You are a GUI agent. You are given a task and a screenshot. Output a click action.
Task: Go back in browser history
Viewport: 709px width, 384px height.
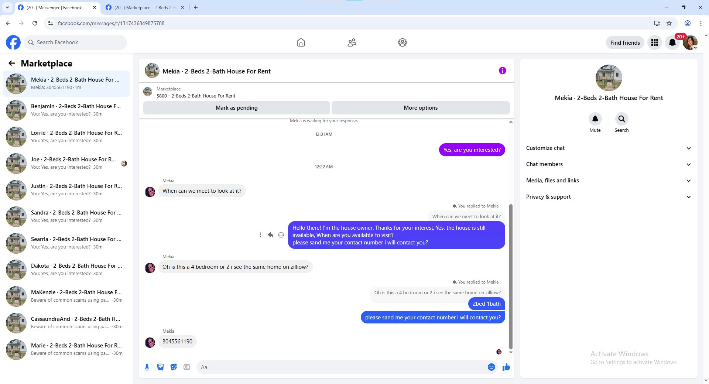[8, 23]
